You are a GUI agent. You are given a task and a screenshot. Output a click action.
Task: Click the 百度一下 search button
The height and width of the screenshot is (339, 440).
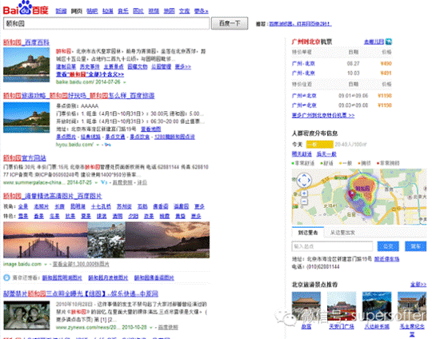click(230, 23)
